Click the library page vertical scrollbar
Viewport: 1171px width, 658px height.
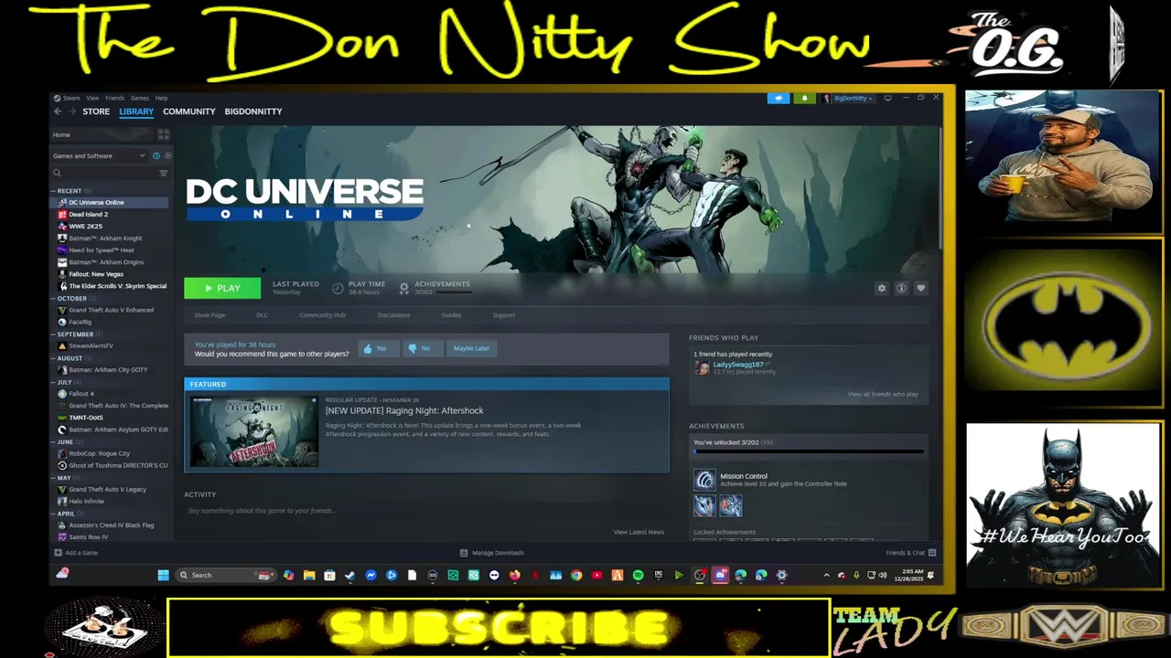click(940, 190)
